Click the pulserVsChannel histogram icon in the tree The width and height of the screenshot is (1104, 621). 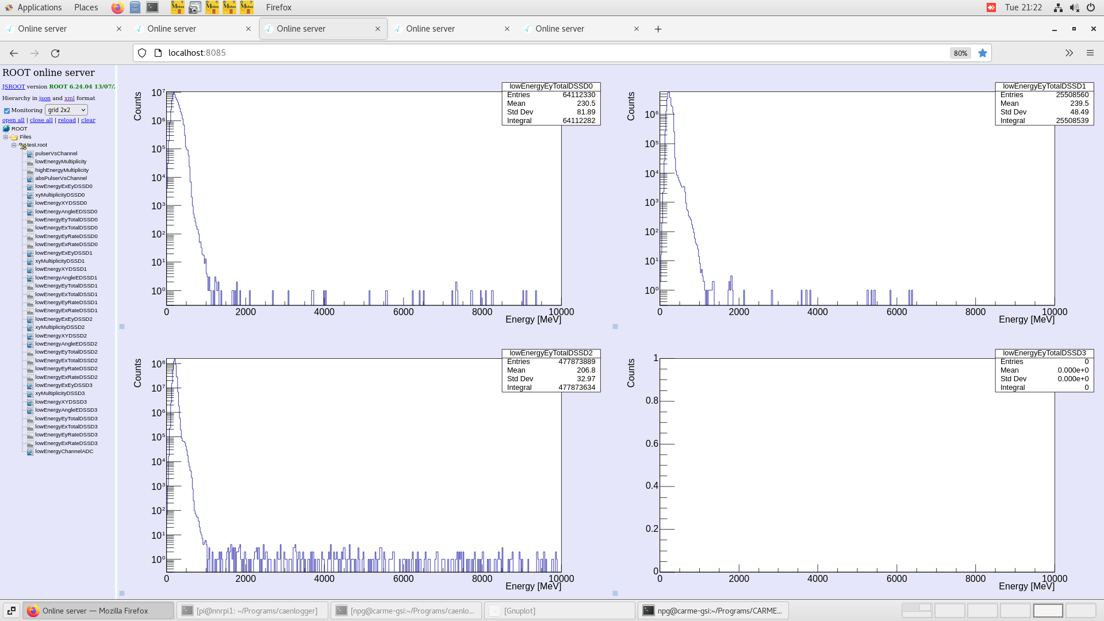[x=29, y=154]
